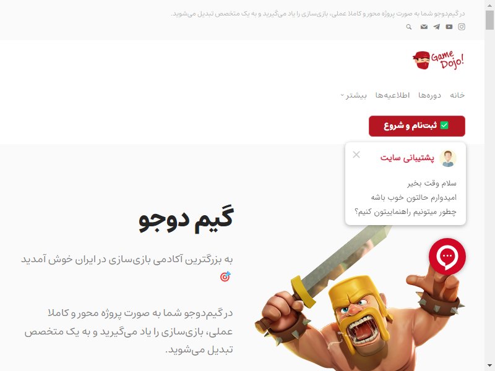Close the پشتیبانی سایت chat popup
Screen dimensions: 495x371
(356, 155)
